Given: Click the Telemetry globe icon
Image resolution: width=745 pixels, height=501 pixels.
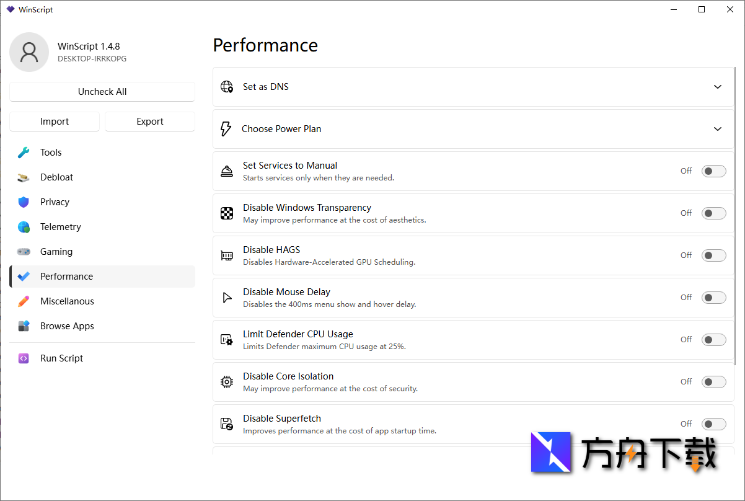Looking at the screenshot, I should pos(24,227).
